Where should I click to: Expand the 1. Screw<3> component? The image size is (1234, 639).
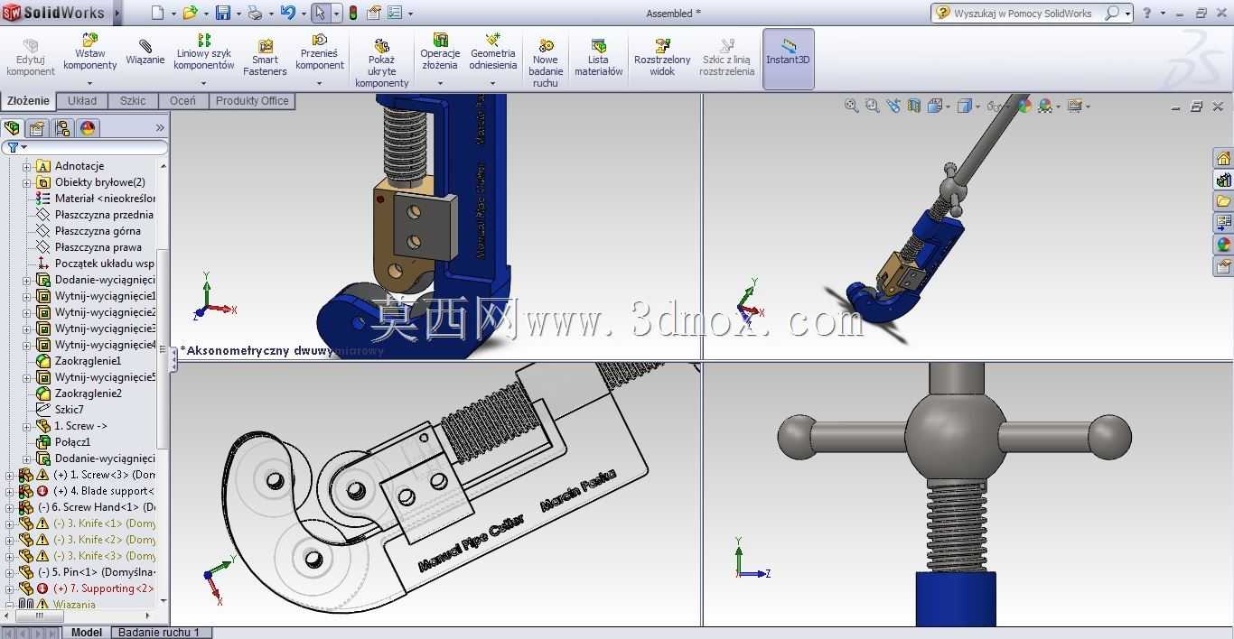click(x=10, y=475)
